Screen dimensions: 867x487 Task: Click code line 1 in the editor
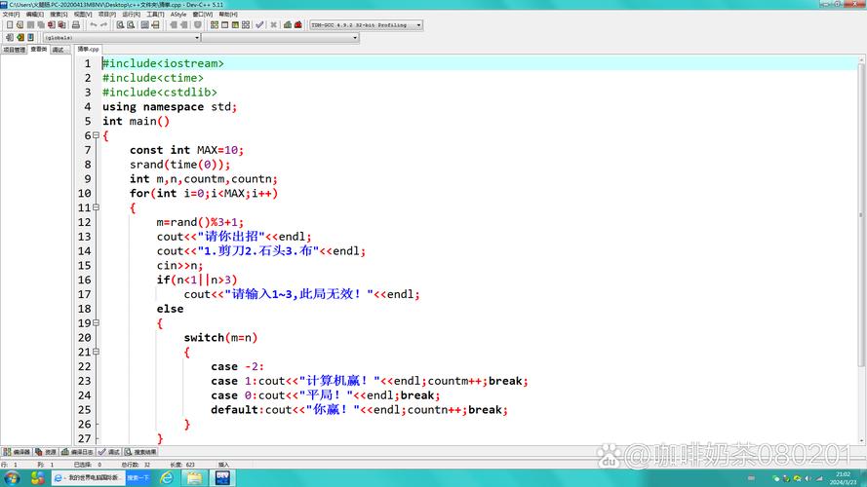[293, 63]
